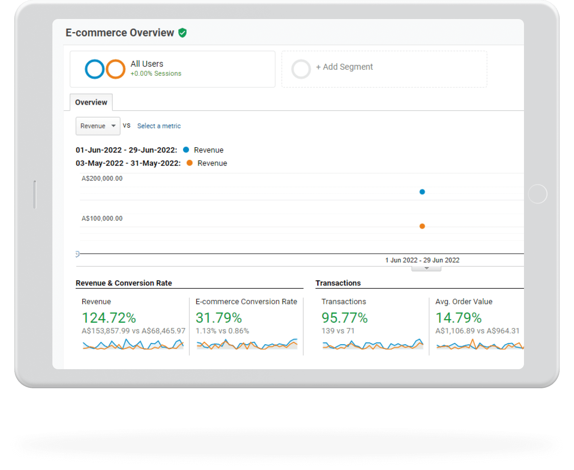
Task: Click the + Add Segment button
Action: pos(344,67)
